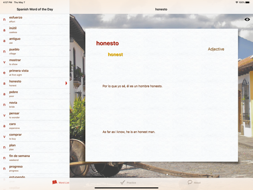253x190 pixels.
Task: Select the honesto row in the list
Action: [x=35, y=83]
